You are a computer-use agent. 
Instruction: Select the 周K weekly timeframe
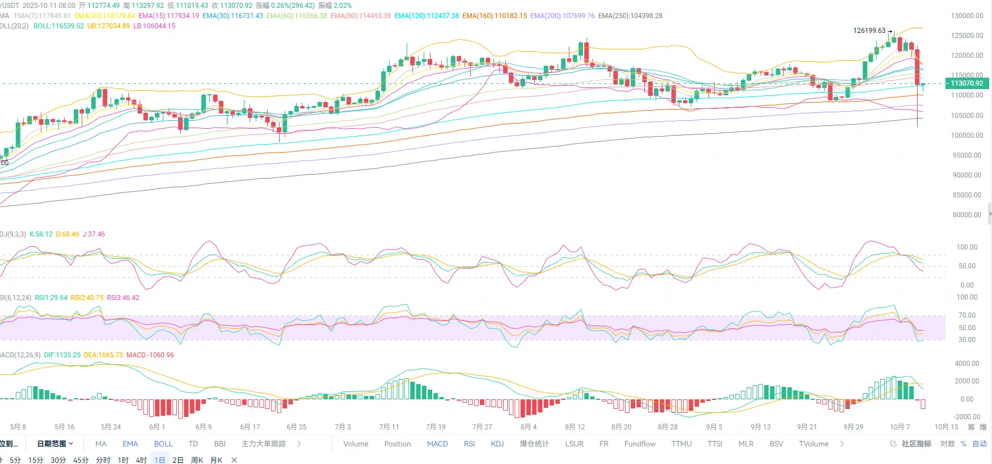click(x=197, y=460)
